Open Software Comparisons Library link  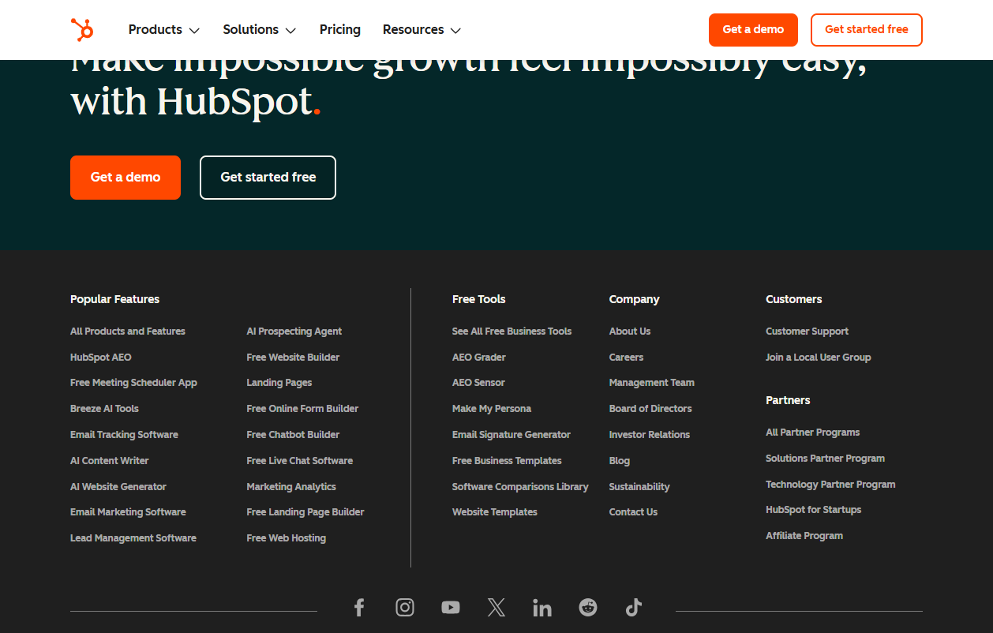[520, 487]
